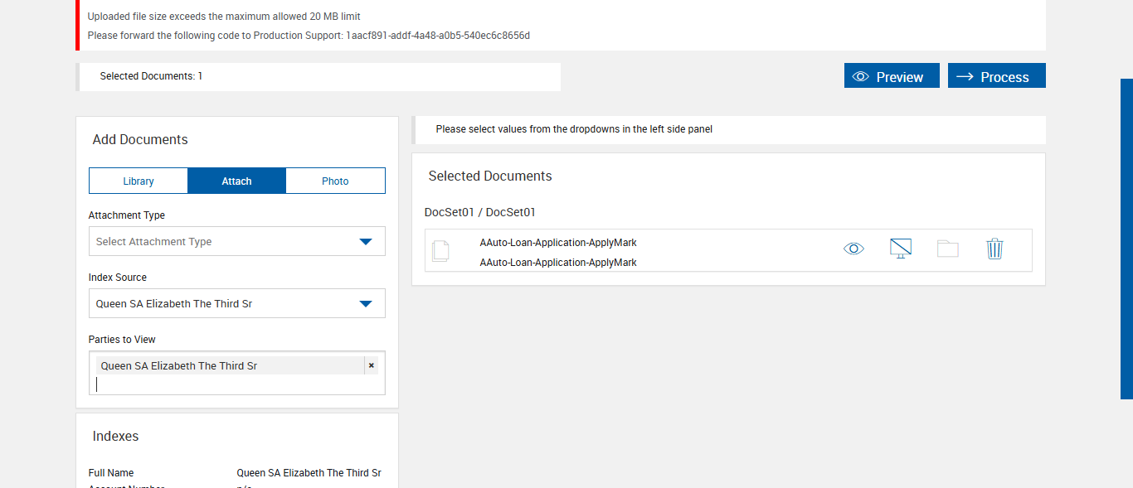Click the folder icon in document row
Viewport: 1133px width, 488px height.
pyautogui.click(x=947, y=249)
